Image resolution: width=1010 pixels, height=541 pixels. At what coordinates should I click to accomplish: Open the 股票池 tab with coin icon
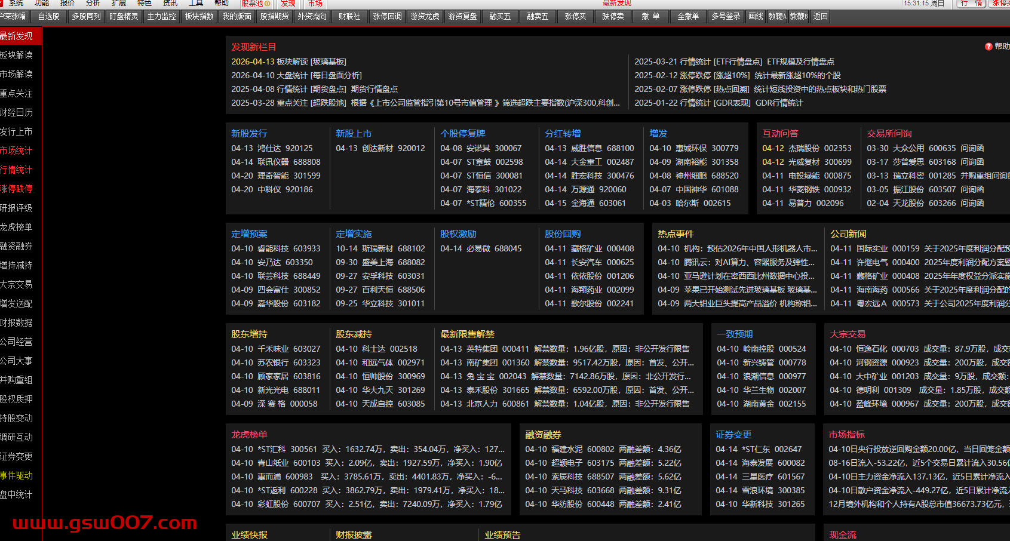256,3
